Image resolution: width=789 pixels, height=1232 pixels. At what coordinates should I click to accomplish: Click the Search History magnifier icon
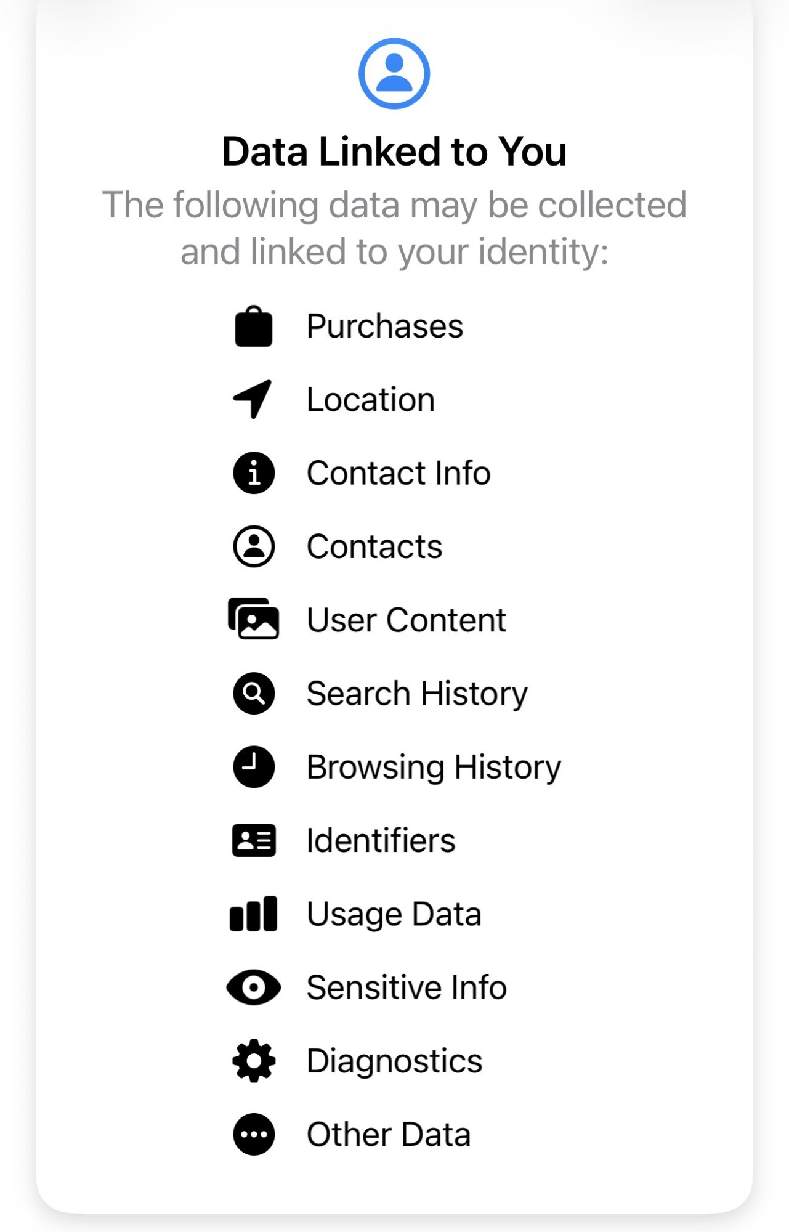pos(254,694)
